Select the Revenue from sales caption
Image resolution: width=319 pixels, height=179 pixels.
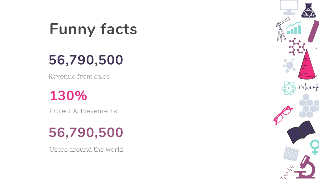[79, 76]
